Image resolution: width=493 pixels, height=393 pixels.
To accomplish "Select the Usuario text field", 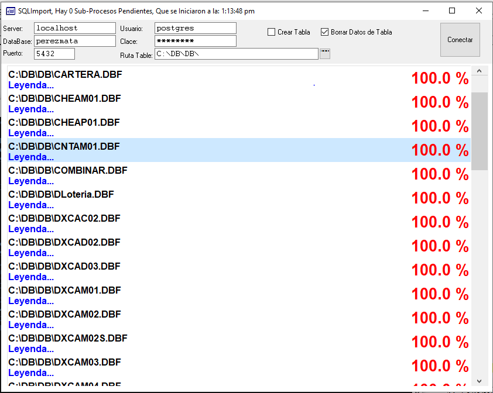I will coord(195,28).
